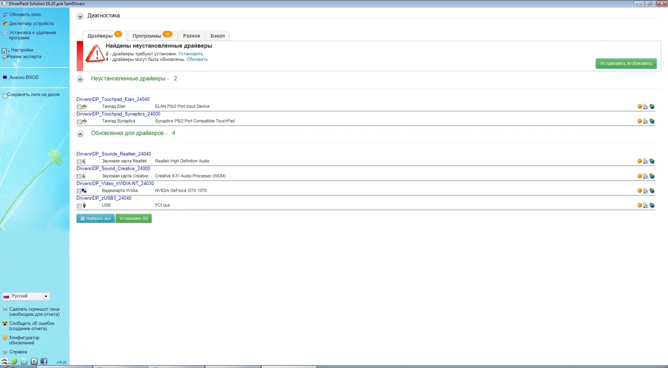Click the globe icon in the Тачпад Elan row
This screenshot has width=668, height=368.
click(x=652, y=106)
